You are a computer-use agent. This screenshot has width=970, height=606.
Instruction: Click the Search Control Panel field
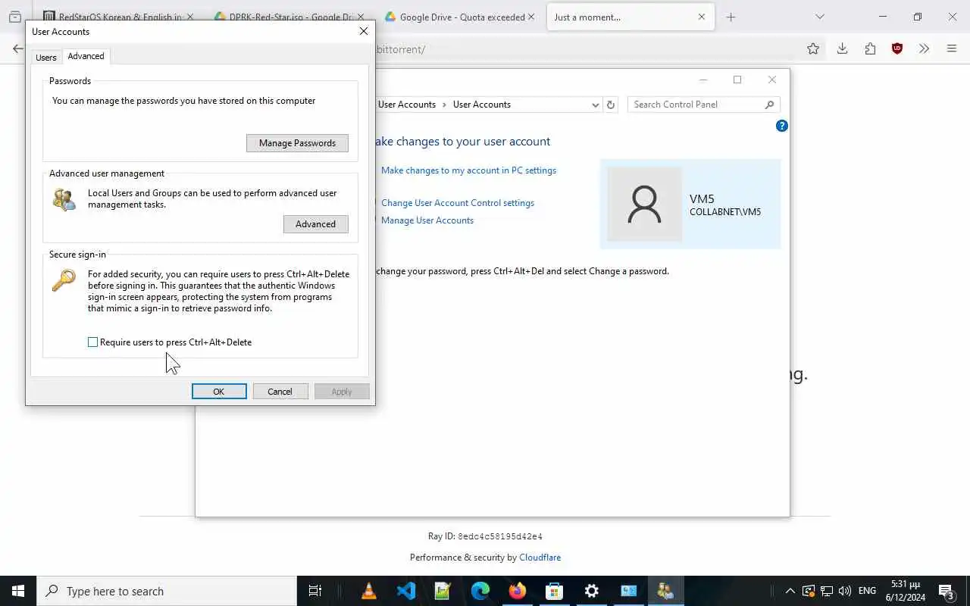(x=703, y=105)
